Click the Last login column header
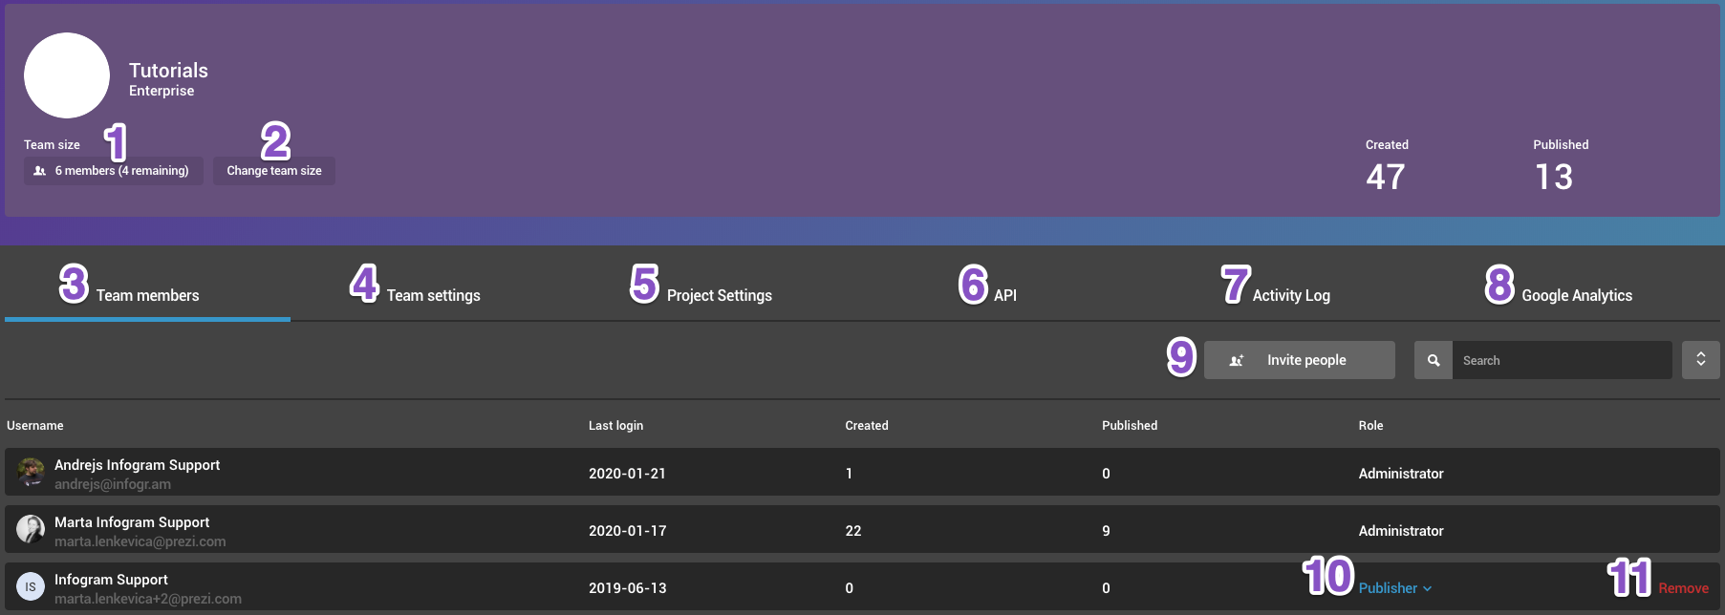Screen dimensions: 1725x615 [x=615, y=426]
